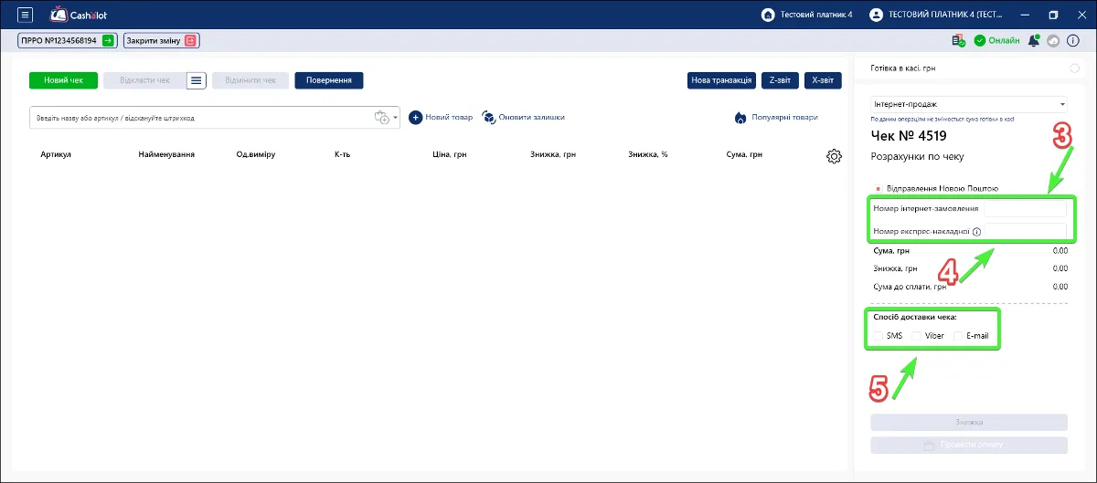Click info icon next to express-waybill number
Viewport: 1097px width, 483px height.
point(977,232)
